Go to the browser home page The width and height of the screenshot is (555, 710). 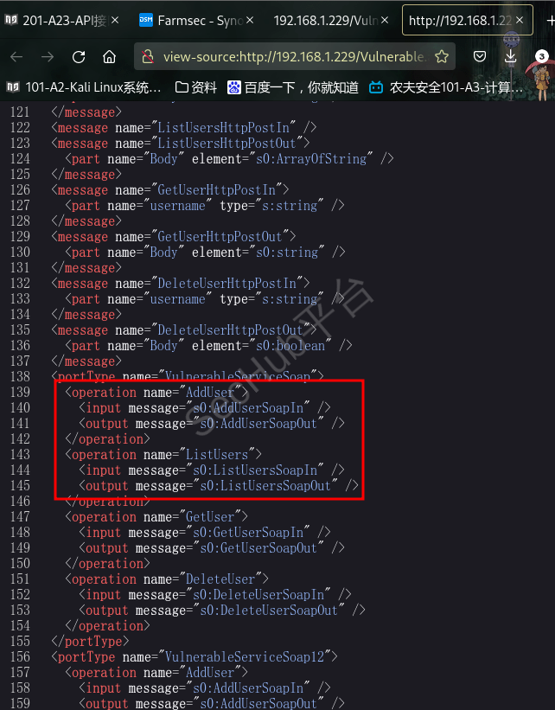click(x=109, y=56)
